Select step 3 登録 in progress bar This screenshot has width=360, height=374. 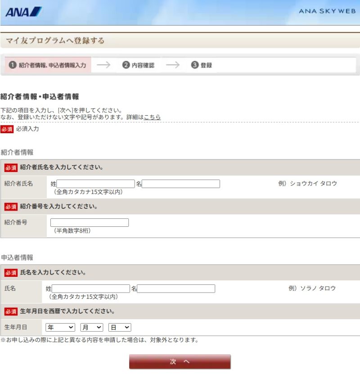coord(202,65)
